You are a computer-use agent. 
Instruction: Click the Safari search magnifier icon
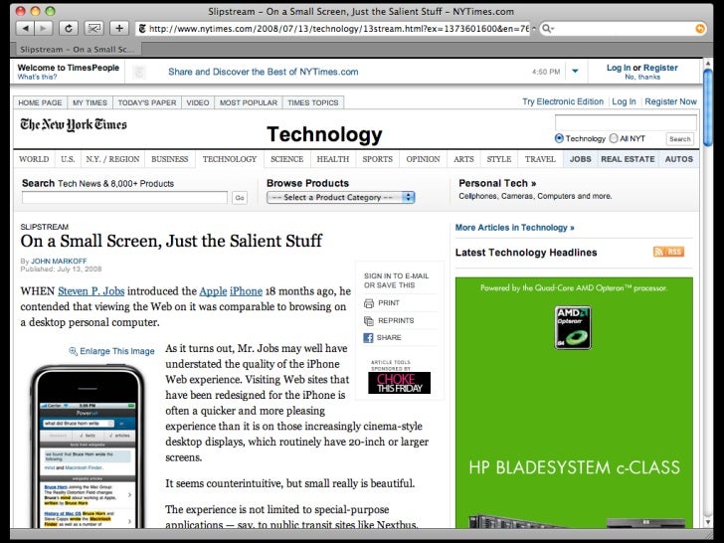coord(546,29)
